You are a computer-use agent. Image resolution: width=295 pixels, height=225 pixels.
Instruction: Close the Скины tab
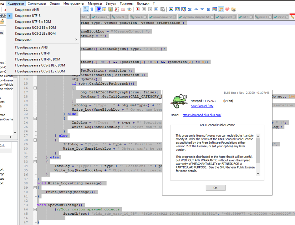(108, 17)
